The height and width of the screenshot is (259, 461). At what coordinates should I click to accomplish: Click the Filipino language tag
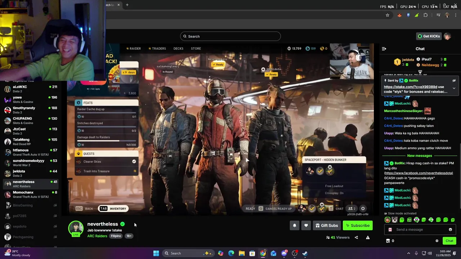(x=116, y=236)
